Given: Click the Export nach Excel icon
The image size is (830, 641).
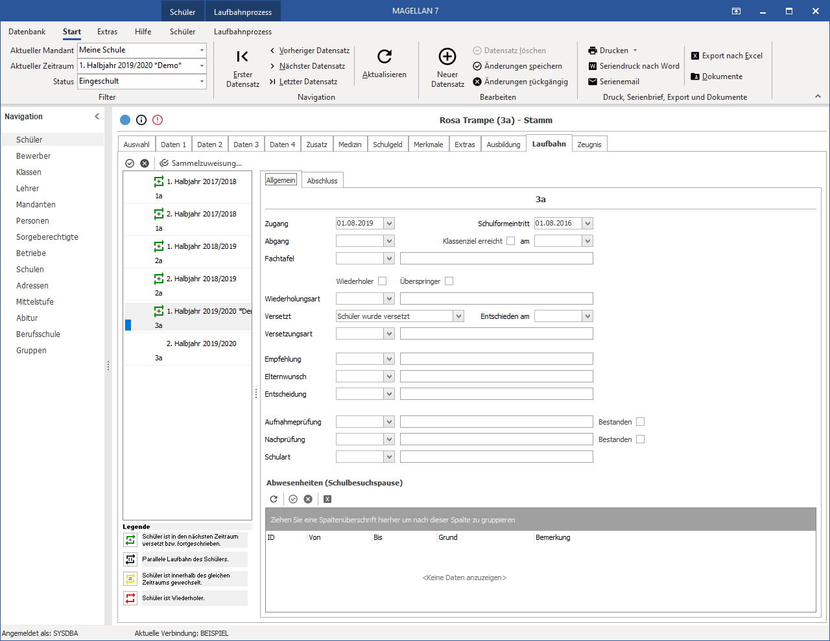Looking at the screenshot, I should pos(695,56).
